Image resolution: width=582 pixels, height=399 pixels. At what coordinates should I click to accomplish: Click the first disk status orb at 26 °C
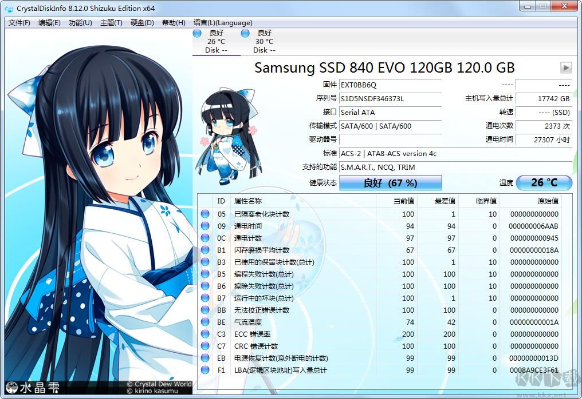tap(198, 34)
